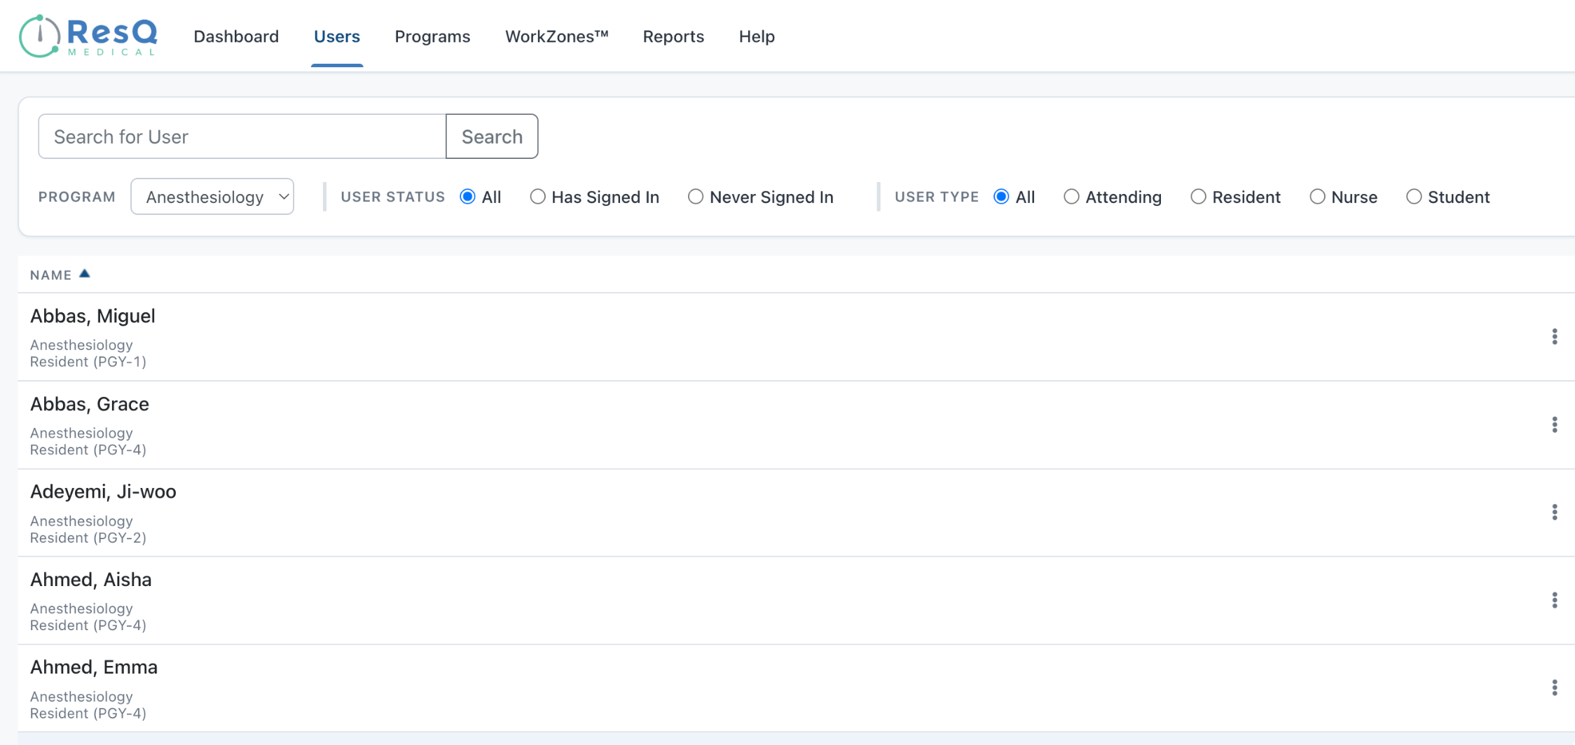Select Has Signed In status filter
This screenshot has width=1575, height=745.
(537, 197)
